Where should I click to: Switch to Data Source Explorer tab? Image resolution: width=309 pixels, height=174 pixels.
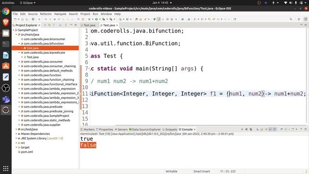(x=145, y=130)
